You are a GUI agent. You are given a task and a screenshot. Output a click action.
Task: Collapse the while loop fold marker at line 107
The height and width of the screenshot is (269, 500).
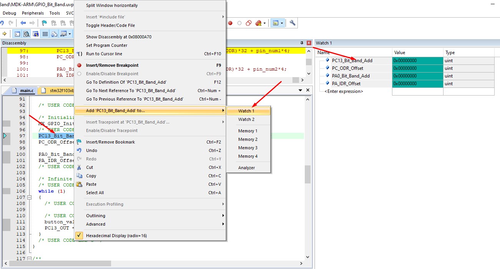(x=29, y=197)
